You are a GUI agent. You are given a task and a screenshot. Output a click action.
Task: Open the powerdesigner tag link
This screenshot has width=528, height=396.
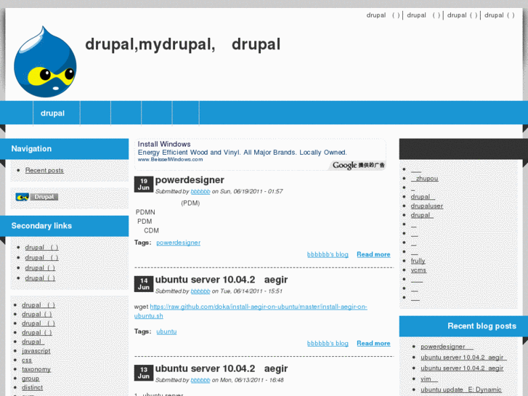(178, 243)
